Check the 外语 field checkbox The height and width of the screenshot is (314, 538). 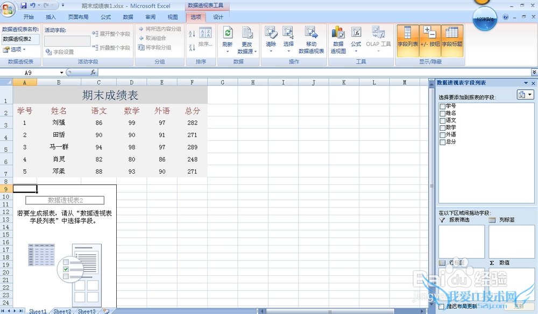pos(443,135)
